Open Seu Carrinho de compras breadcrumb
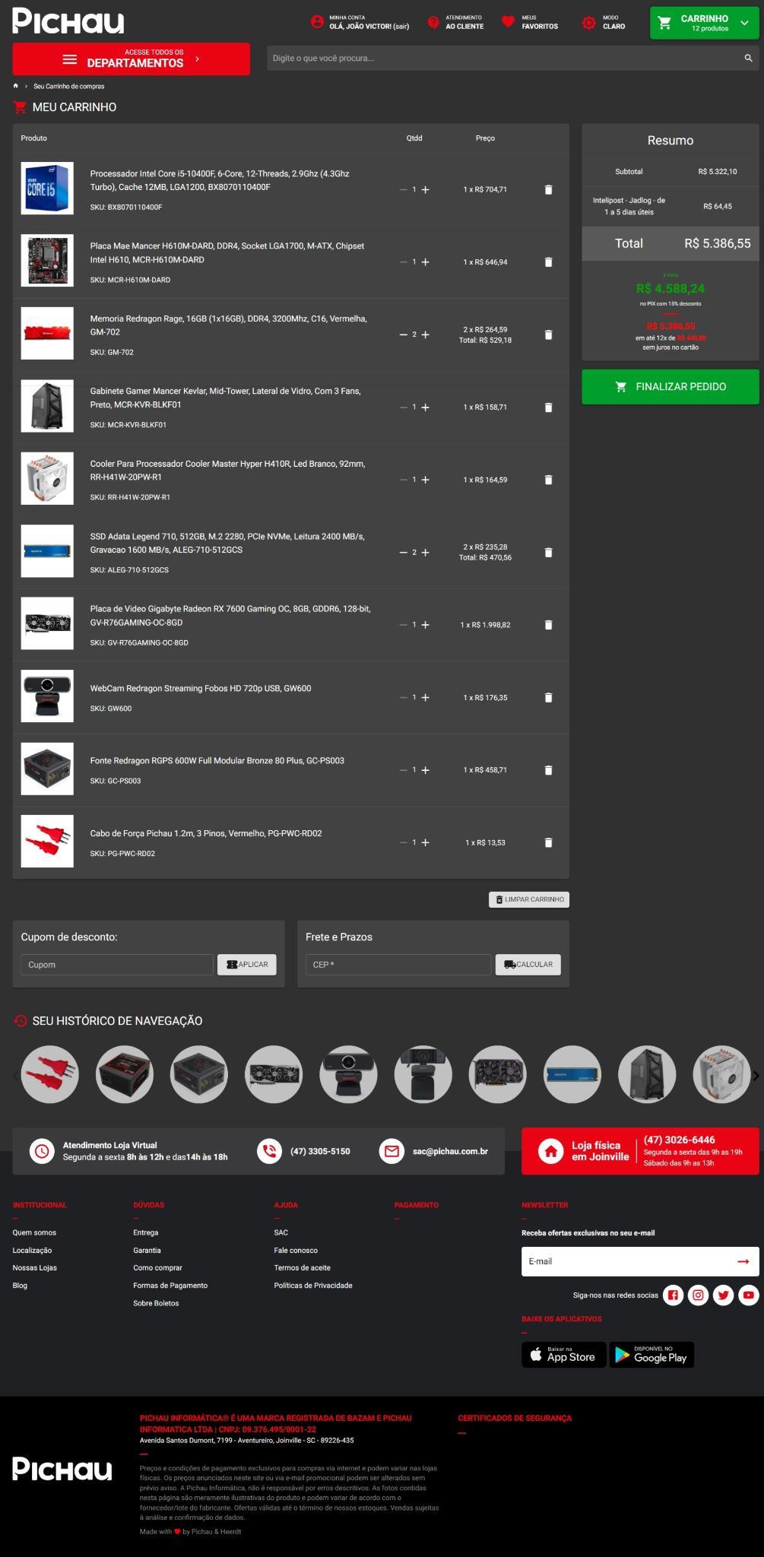The height and width of the screenshot is (1557, 764). tap(68, 87)
